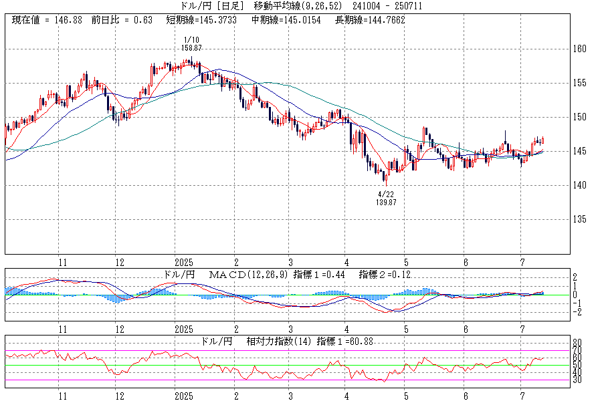Click the 160 price axis label

(579, 49)
